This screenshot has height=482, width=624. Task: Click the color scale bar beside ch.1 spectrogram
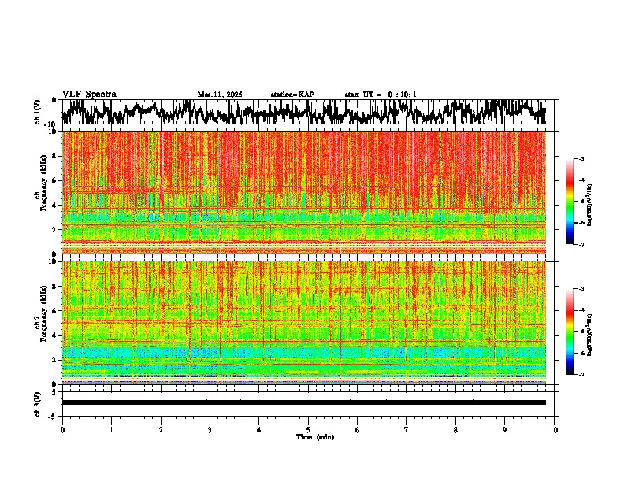[x=570, y=202]
